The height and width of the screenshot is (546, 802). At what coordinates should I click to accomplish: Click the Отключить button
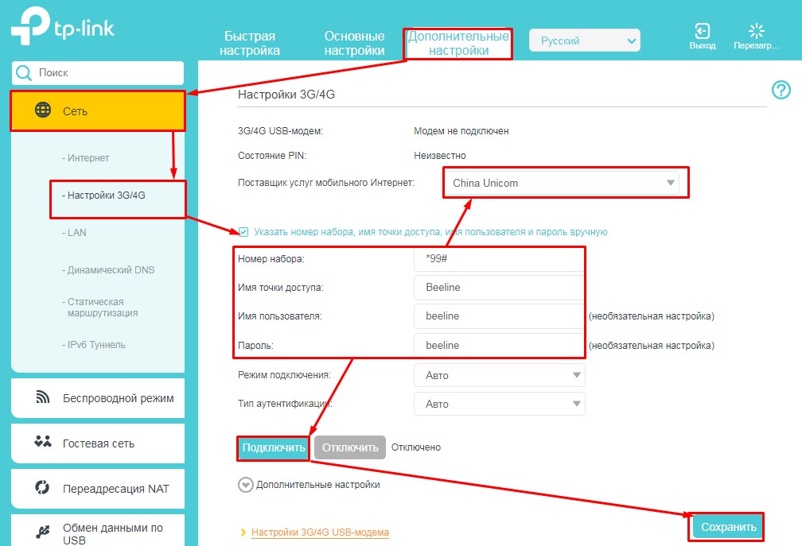[350, 447]
